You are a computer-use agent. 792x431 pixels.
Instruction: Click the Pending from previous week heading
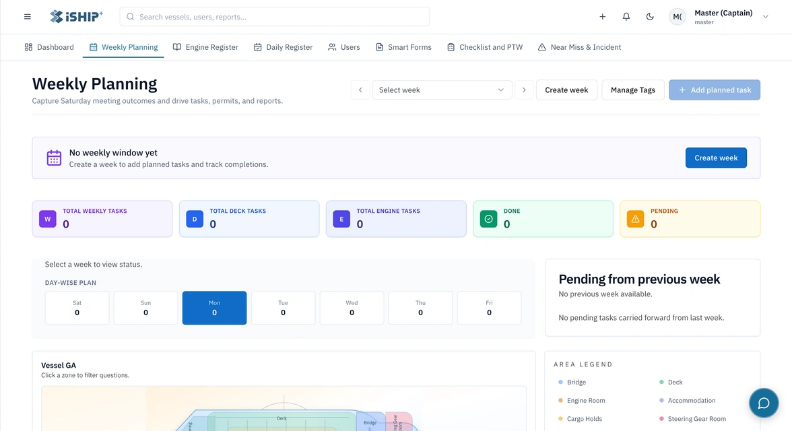pyautogui.click(x=639, y=279)
